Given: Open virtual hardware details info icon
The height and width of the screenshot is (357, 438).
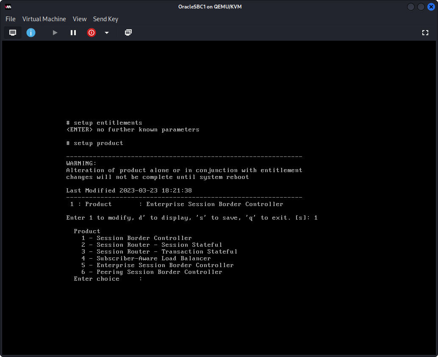Looking at the screenshot, I should [31, 33].
